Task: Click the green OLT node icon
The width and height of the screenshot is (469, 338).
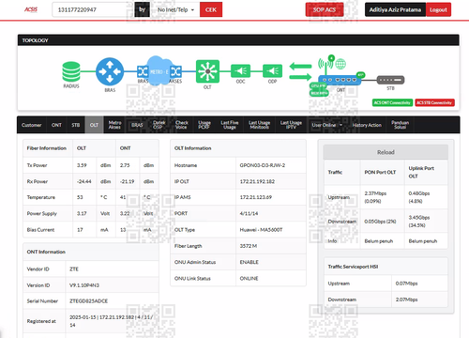Action: coord(207,71)
